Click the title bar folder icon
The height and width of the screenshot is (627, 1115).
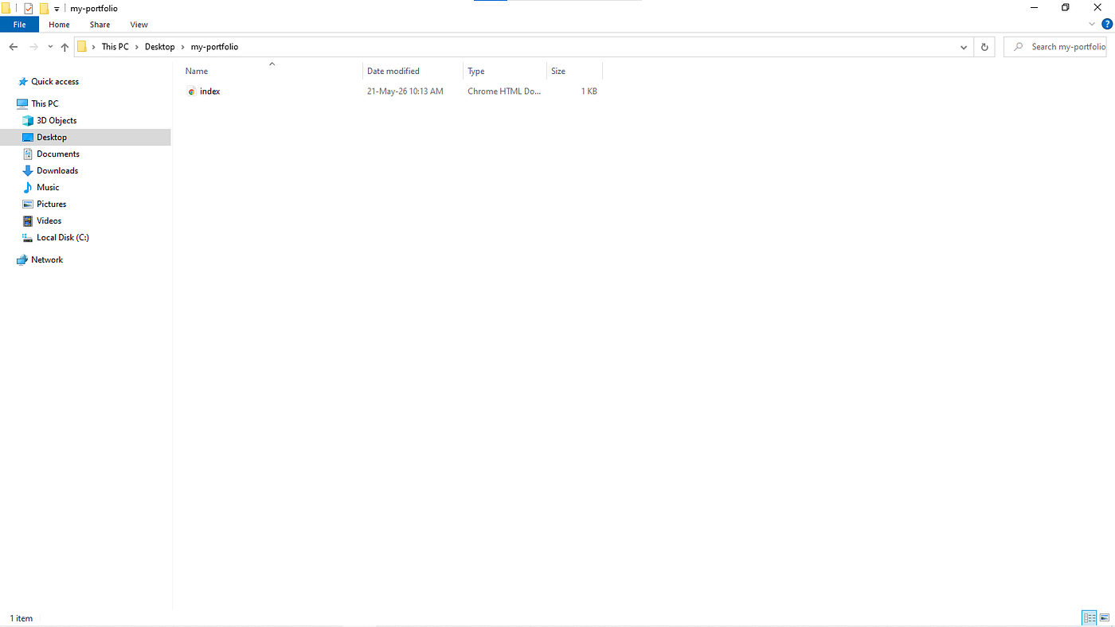pos(6,8)
